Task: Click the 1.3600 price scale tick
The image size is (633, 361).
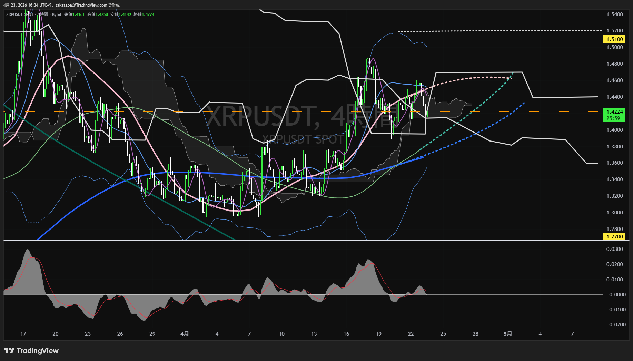Action: tap(615, 163)
